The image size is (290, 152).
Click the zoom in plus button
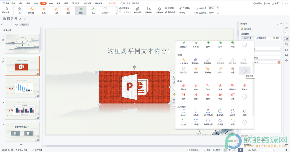pos(287,150)
